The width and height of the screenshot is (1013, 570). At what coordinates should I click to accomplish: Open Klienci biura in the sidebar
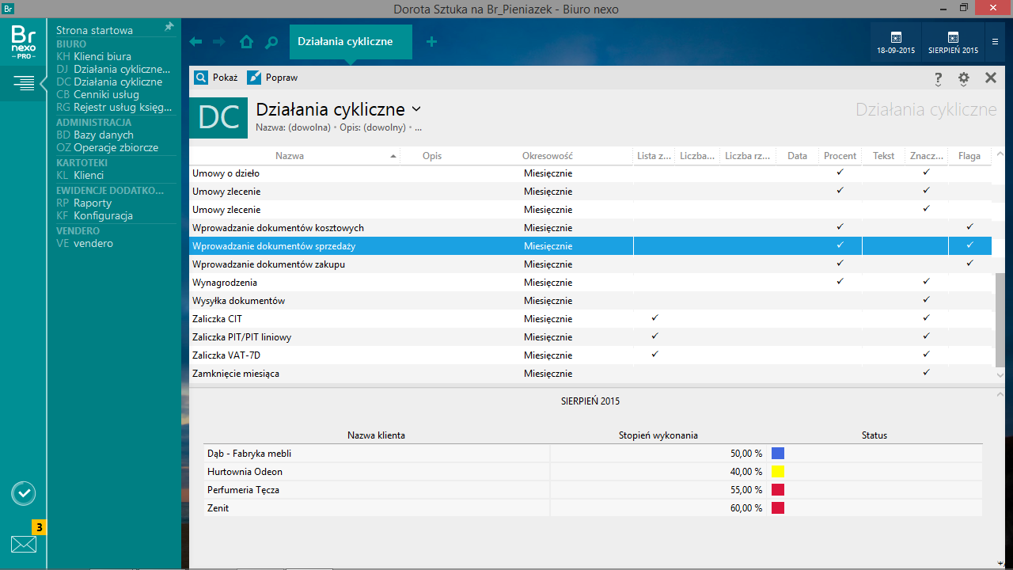tap(102, 56)
